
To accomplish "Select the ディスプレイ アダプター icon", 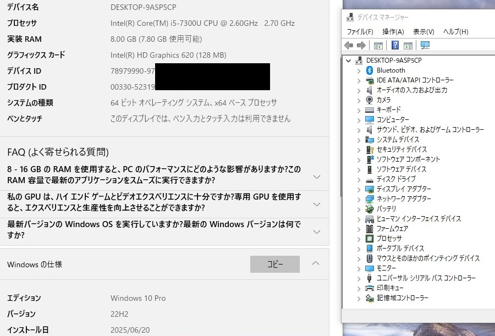I will click(370, 189).
